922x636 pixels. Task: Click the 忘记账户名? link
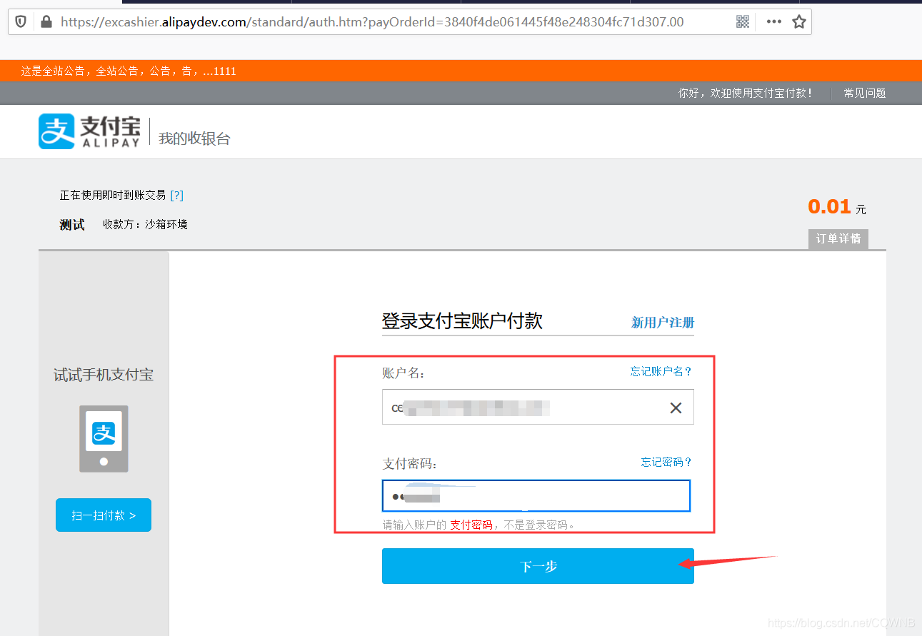click(661, 371)
